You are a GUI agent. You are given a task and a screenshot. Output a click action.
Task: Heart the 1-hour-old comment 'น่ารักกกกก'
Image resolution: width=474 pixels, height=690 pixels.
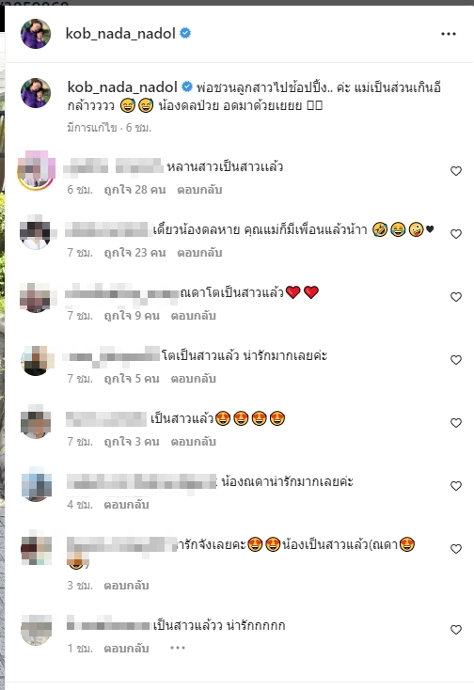tap(456, 629)
